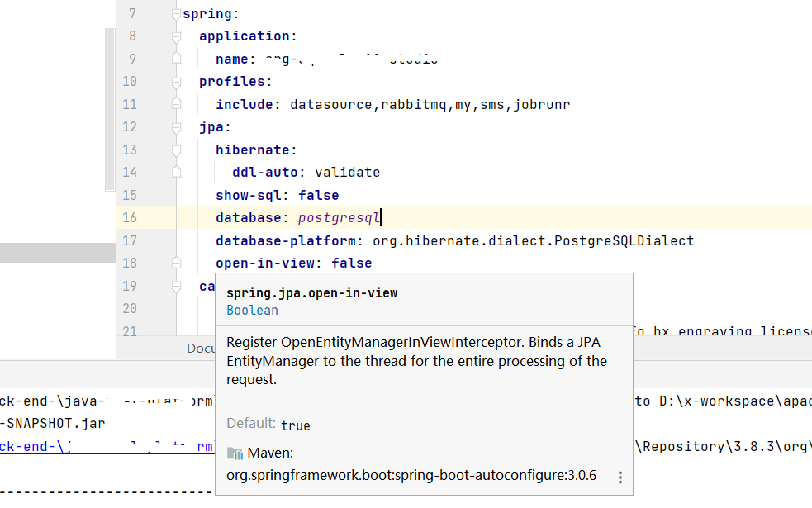Viewport: 812px width, 508px height.
Task: Open the three-dot menu in documentation popup
Action: click(x=620, y=477)
